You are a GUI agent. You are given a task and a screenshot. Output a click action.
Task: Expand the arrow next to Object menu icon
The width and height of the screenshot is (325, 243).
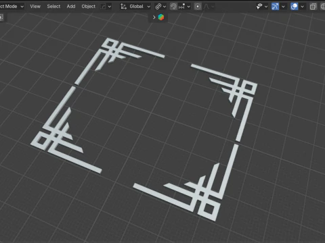click(x=110, y=7)
